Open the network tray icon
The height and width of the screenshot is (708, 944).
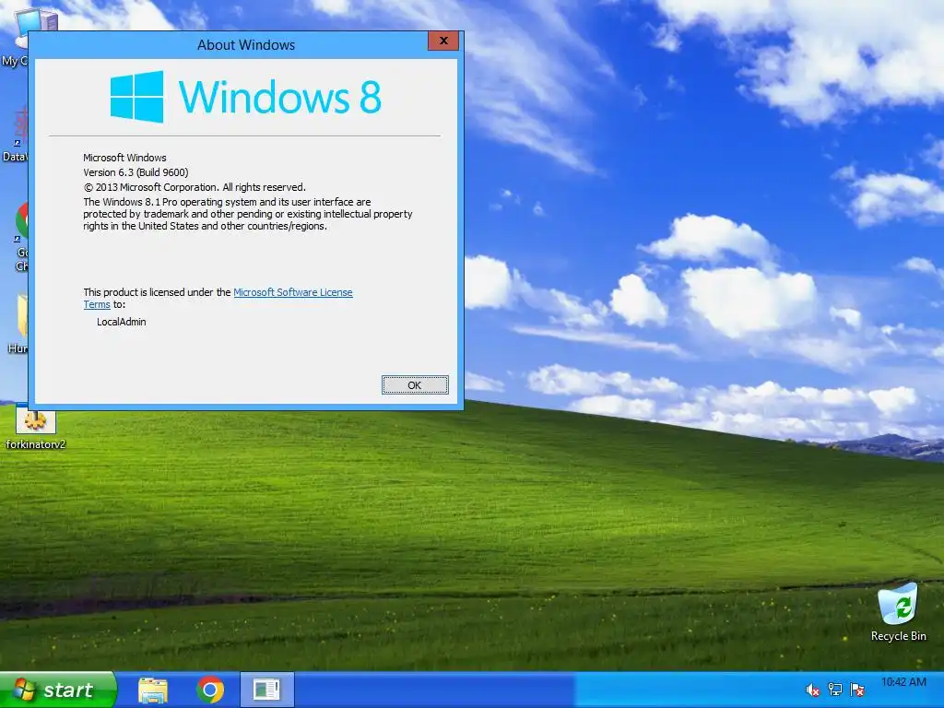(x=835, y=690)
